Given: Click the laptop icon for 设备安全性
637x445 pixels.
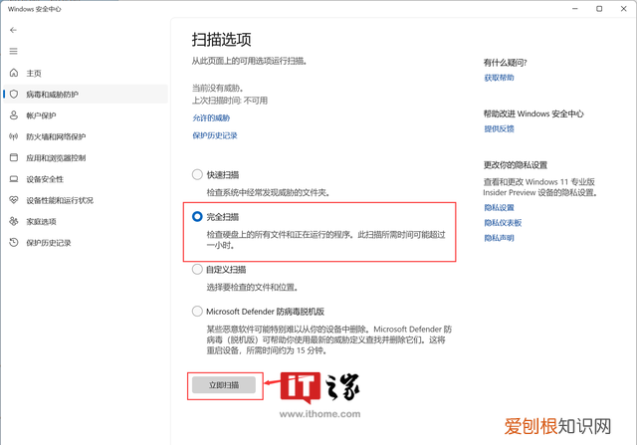Looking at the screenshot, I should pos(14,179).
